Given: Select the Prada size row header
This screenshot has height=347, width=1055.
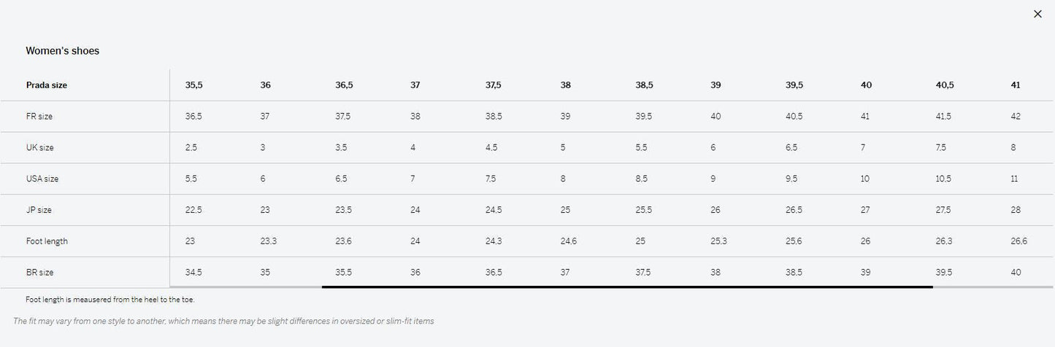Looking at the screenshot, I should [47, 85].
